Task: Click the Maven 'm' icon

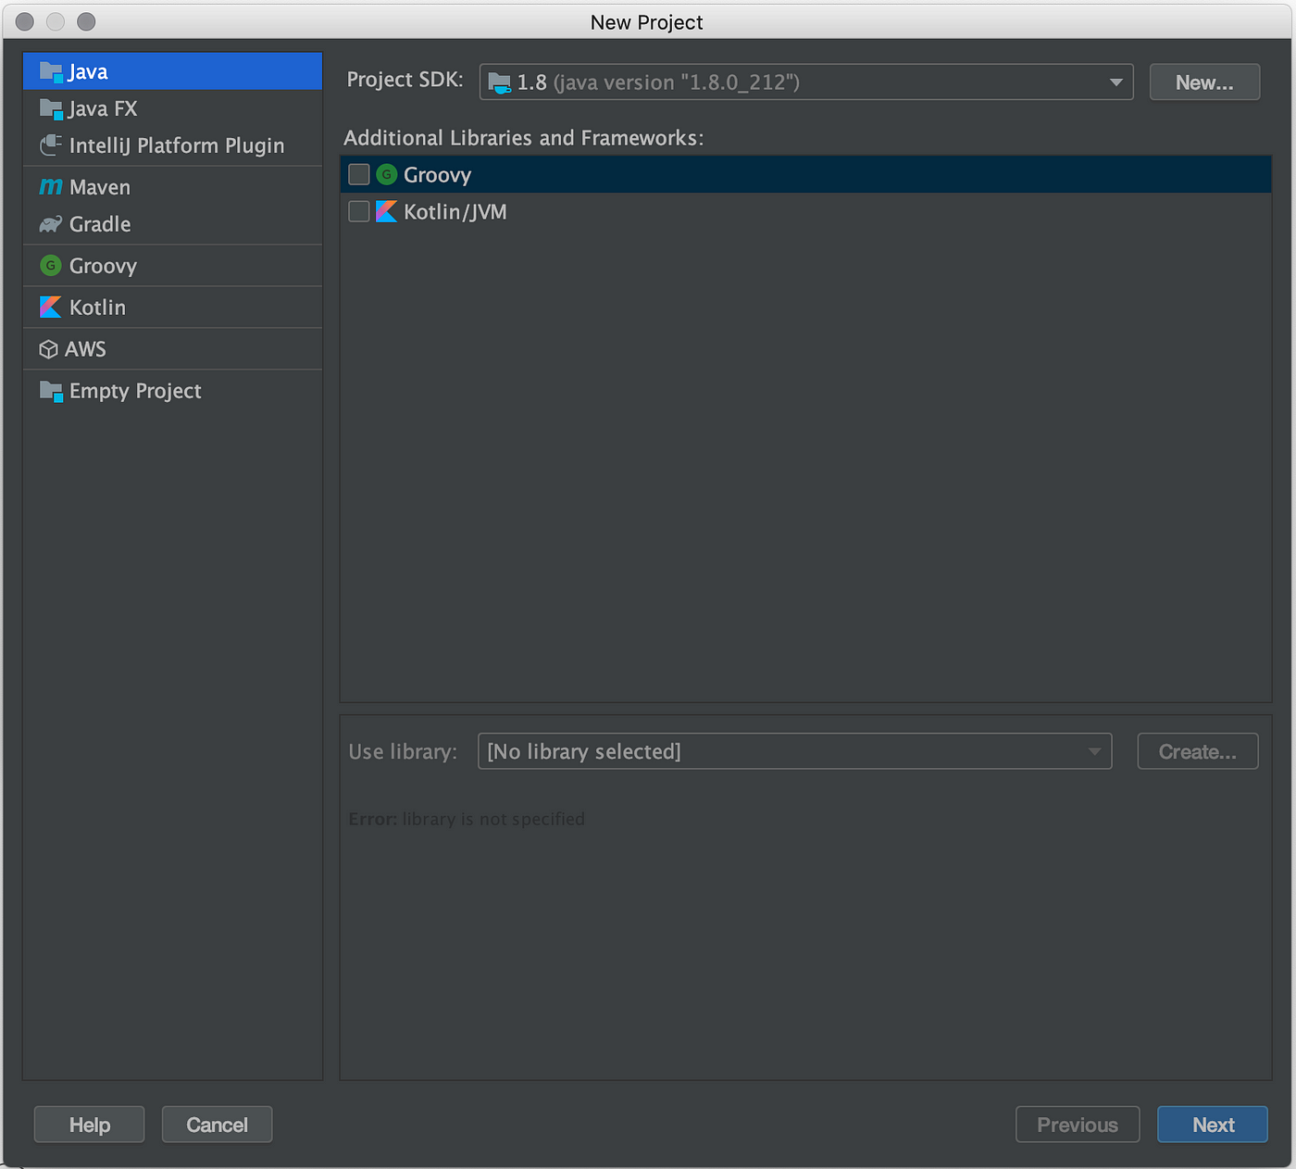Action: [51, 187]
